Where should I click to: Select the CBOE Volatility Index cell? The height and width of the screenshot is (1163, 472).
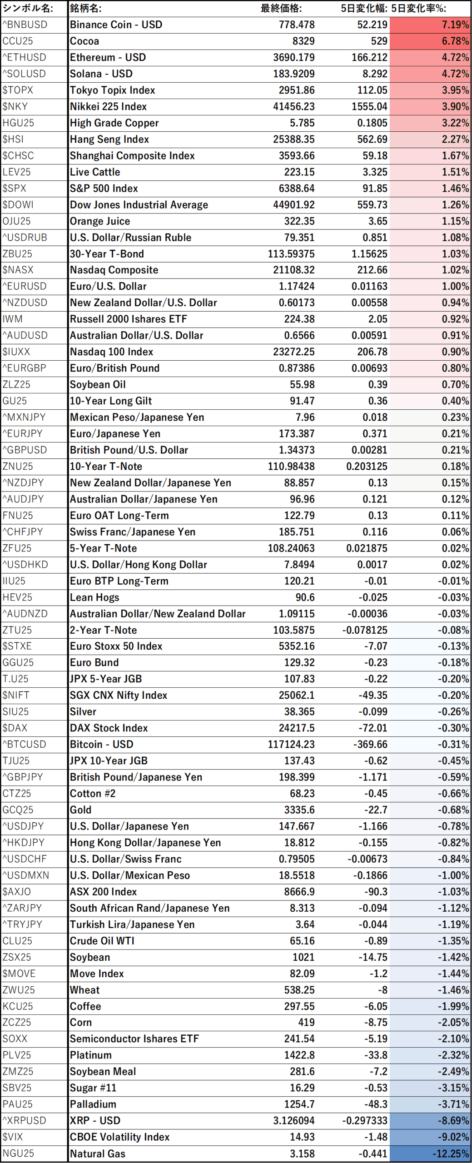point(119,1137)
